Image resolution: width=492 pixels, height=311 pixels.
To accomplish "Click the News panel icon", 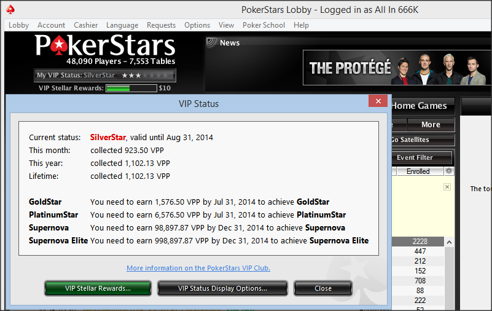I will click(211, 42).
